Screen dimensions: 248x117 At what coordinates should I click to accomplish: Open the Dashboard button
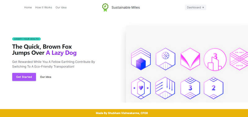[x=196, y=7]
